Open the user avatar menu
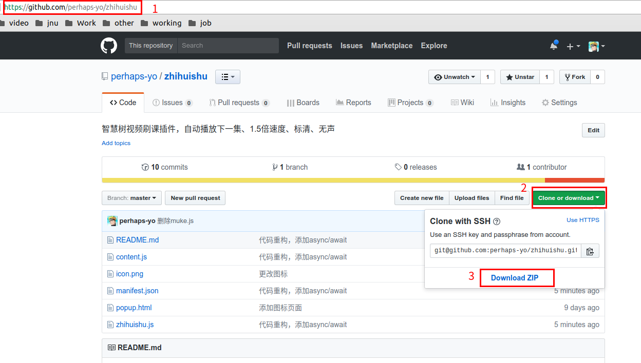641x363 pixels. coord(597,46)
